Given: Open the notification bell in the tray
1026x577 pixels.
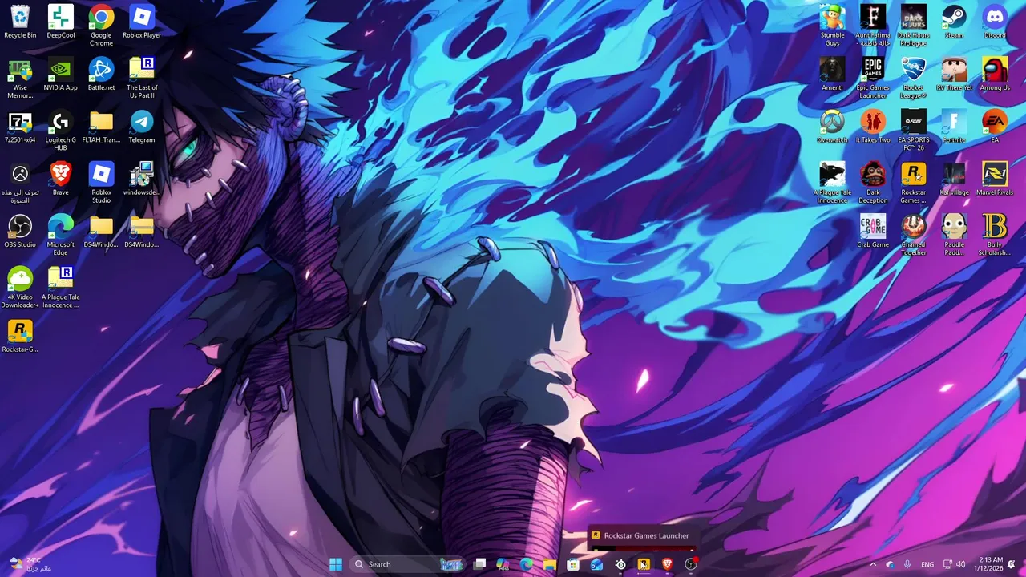Looking at the screenshot, I should [x=1012, y=564].
